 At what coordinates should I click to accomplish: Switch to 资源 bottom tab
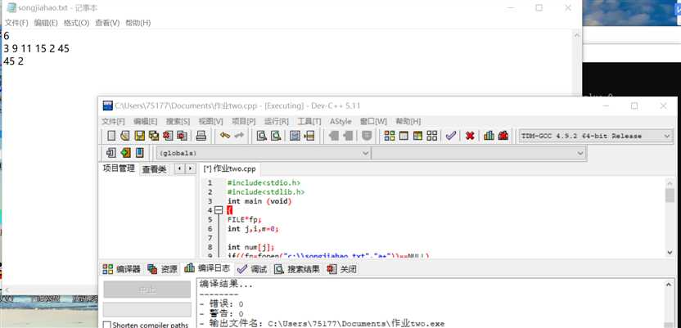pos(163,269)
